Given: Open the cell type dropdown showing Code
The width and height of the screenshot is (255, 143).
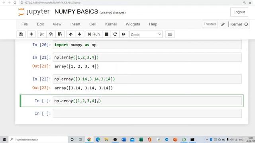Looking at the screenshot, I should [146, 35].
